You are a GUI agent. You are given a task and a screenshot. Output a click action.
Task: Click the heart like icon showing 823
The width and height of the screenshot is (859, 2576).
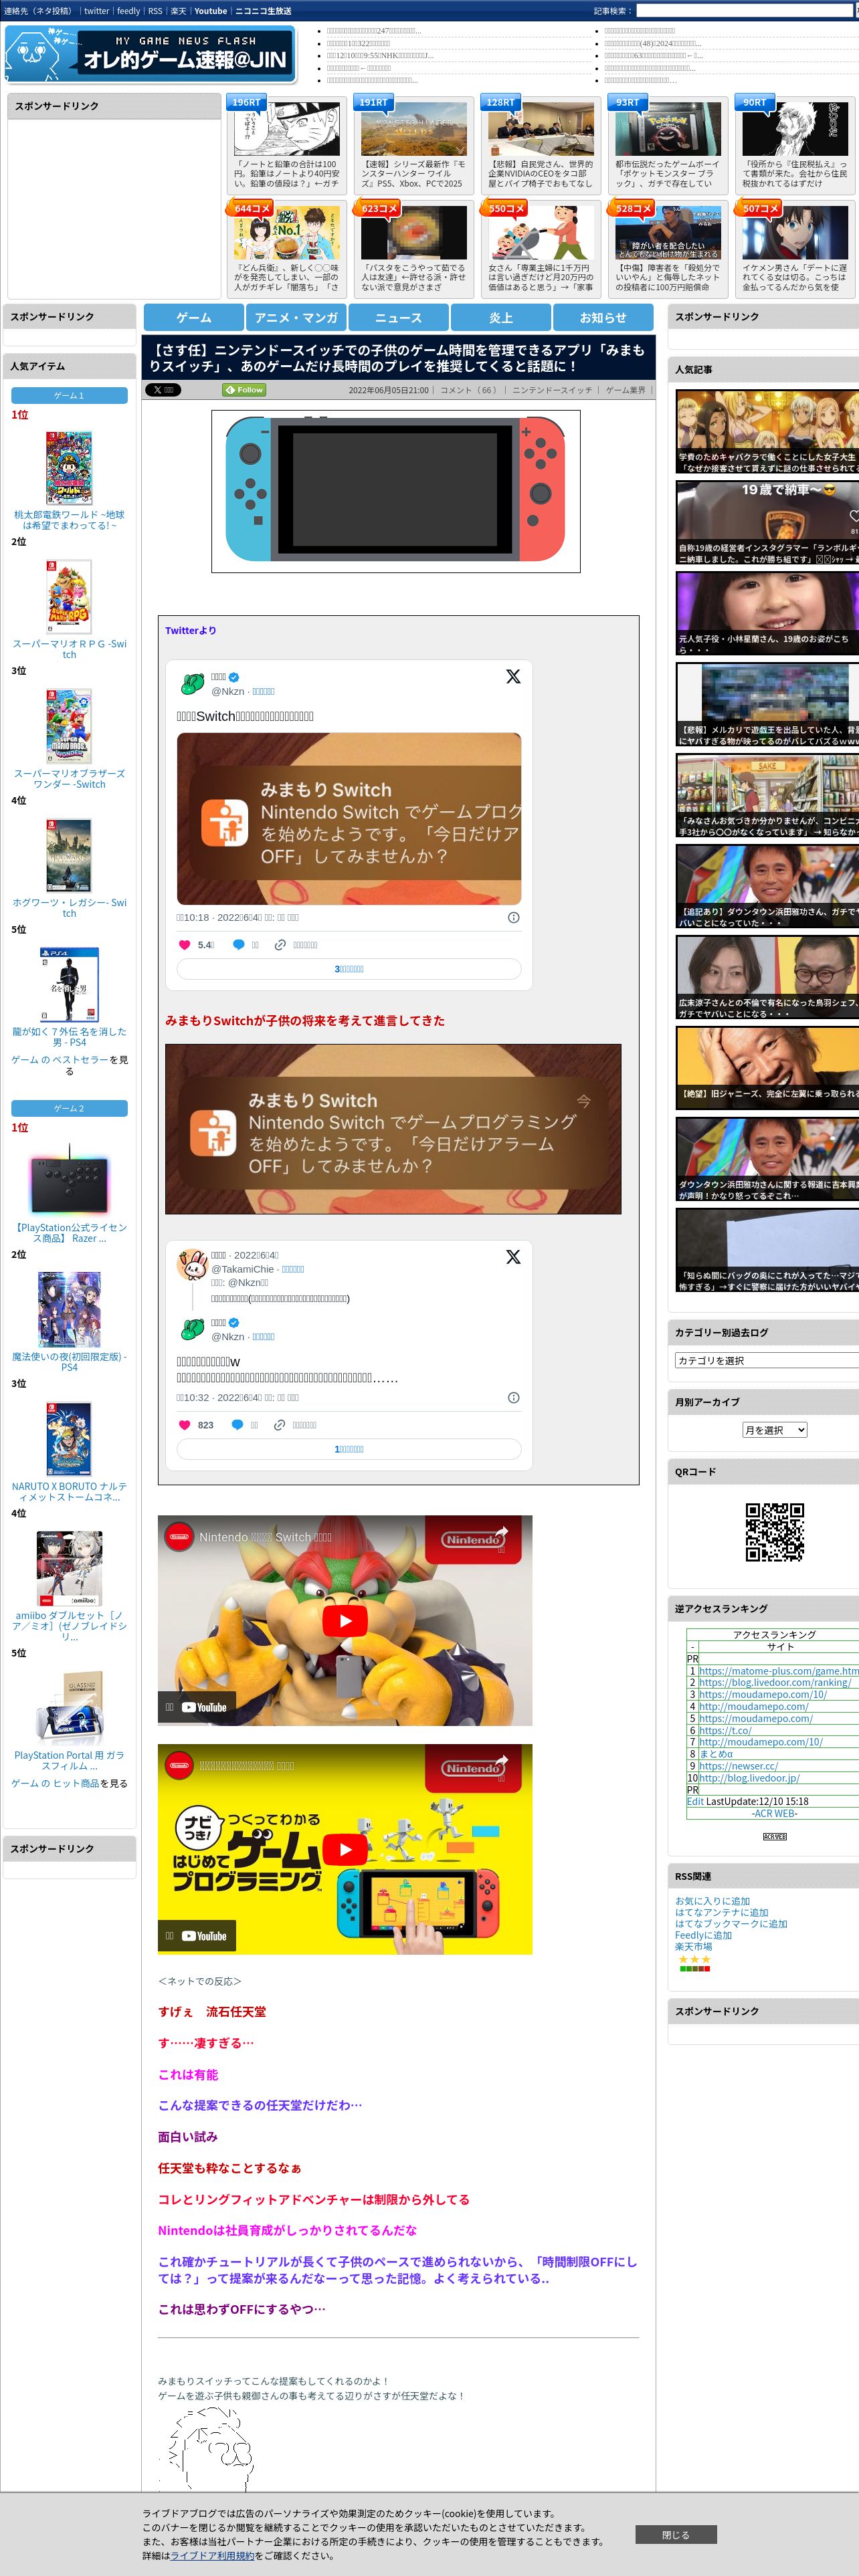coord(184,1425)
